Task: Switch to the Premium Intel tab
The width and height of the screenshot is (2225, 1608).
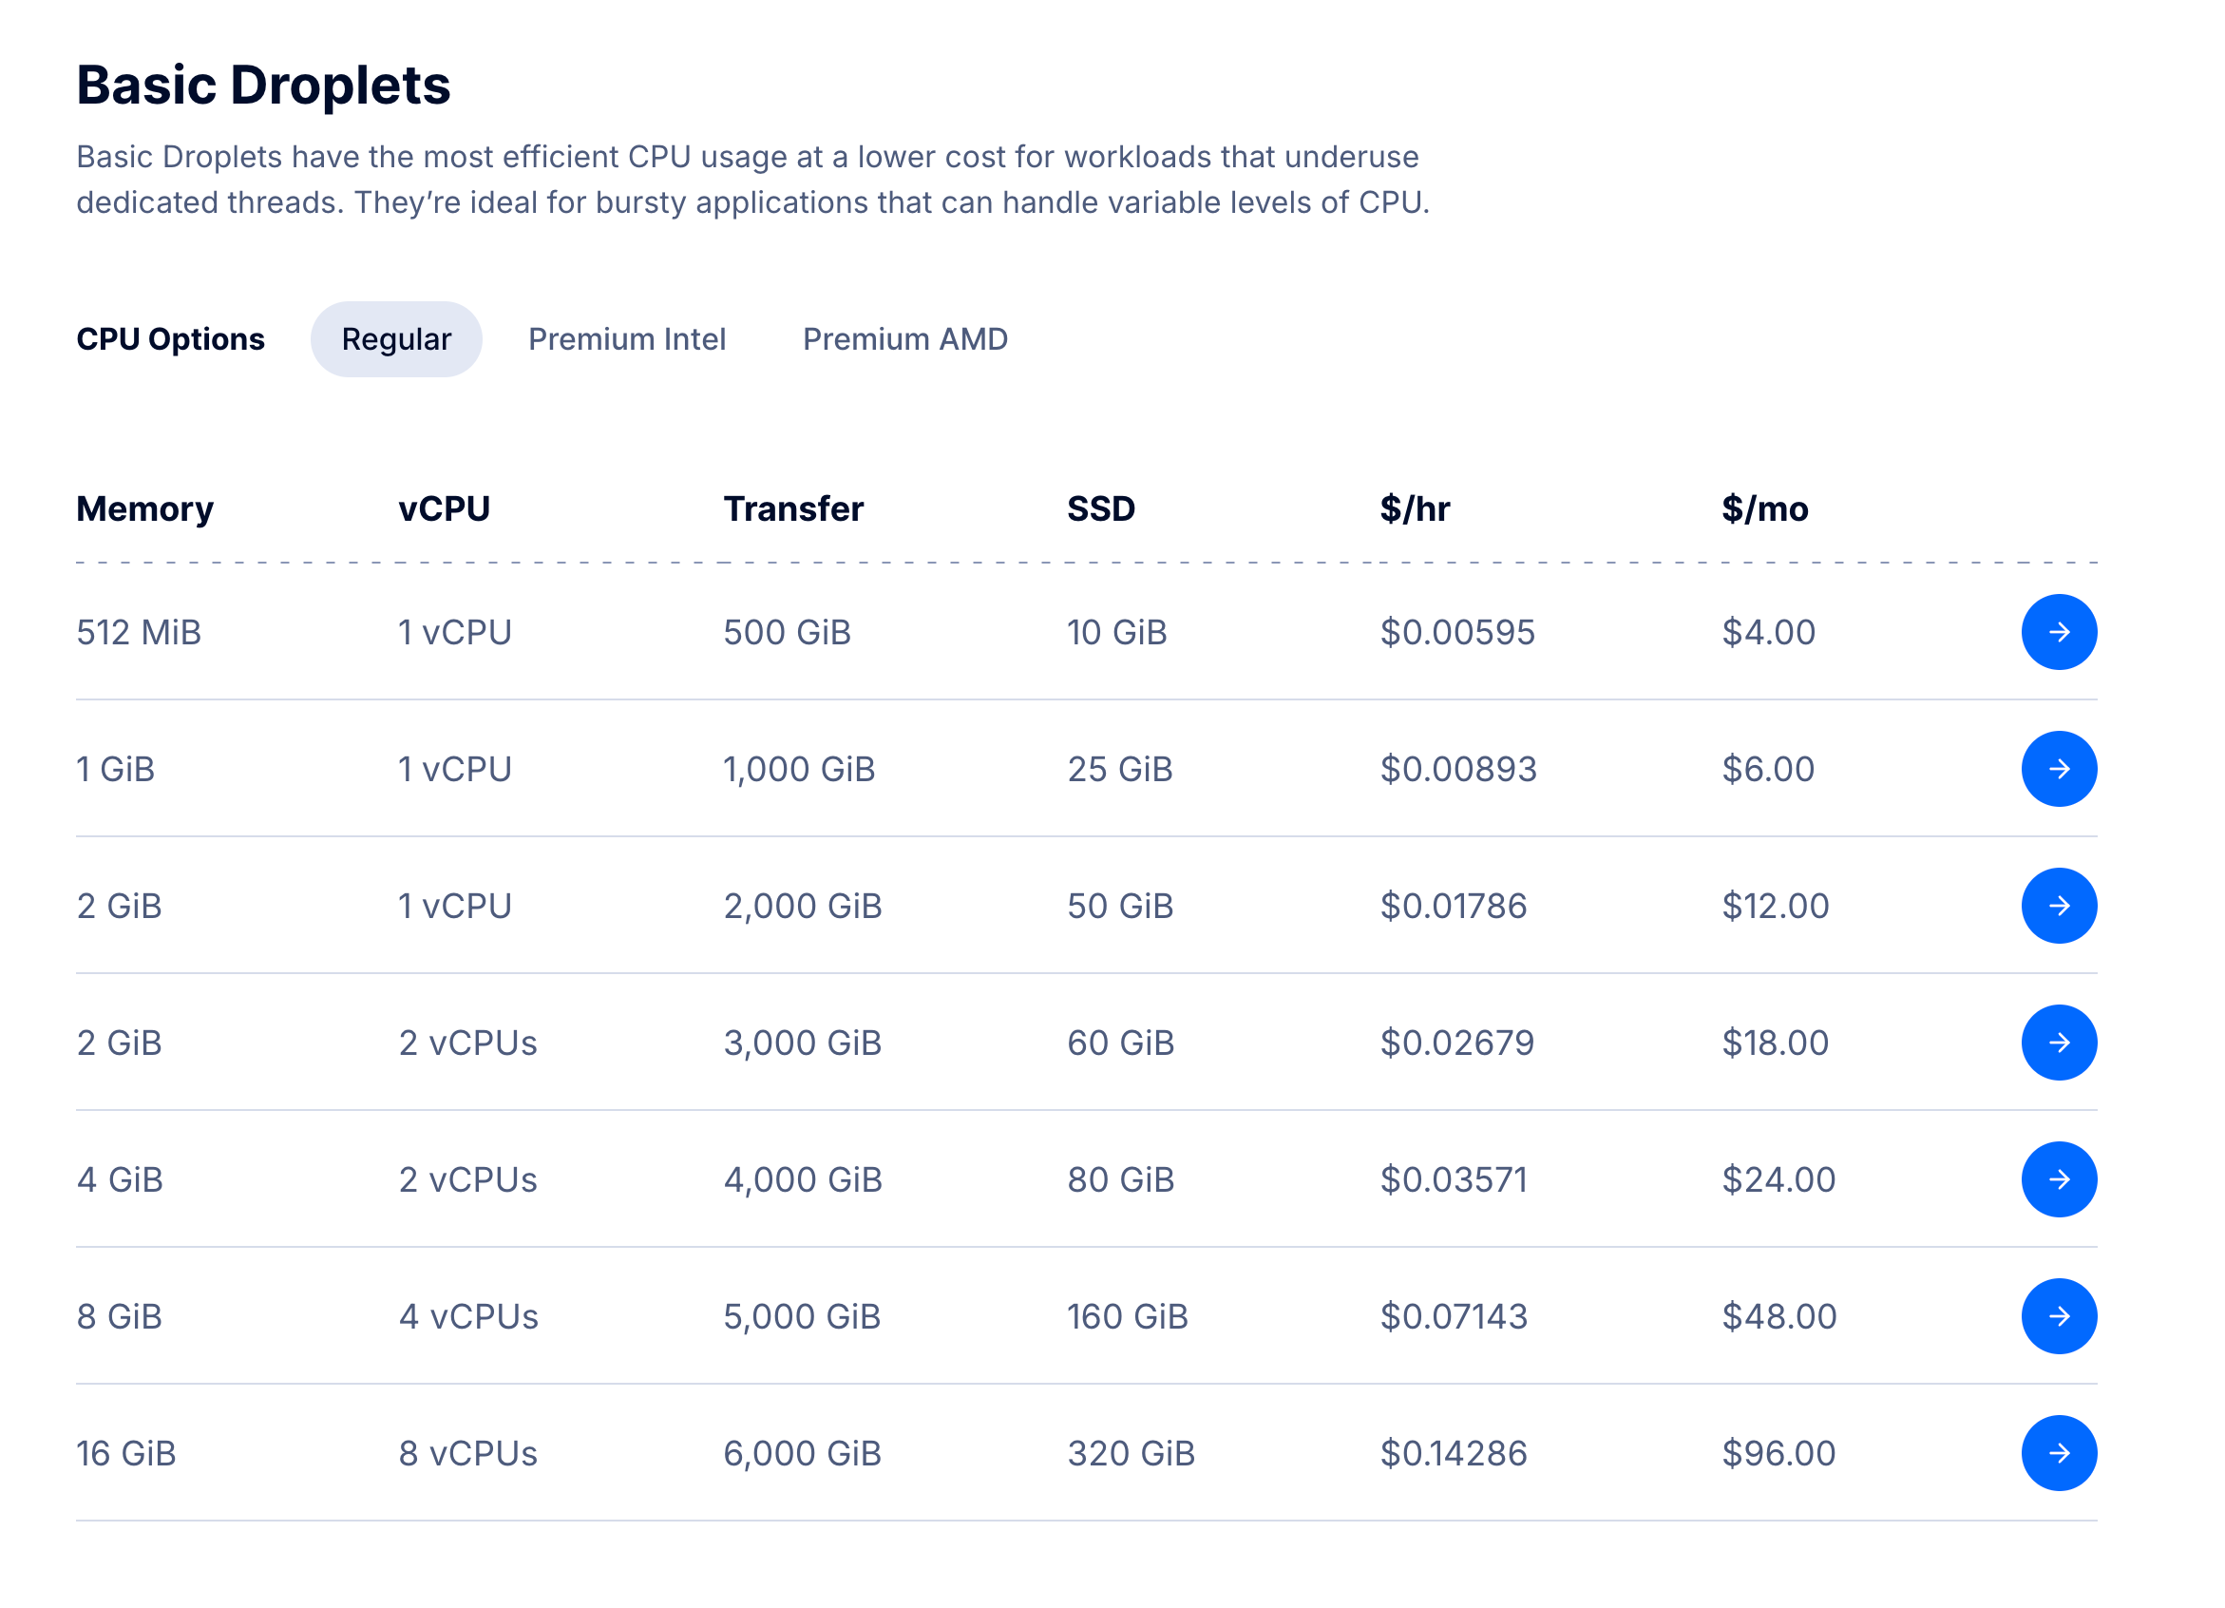Action: coord(627,339)
